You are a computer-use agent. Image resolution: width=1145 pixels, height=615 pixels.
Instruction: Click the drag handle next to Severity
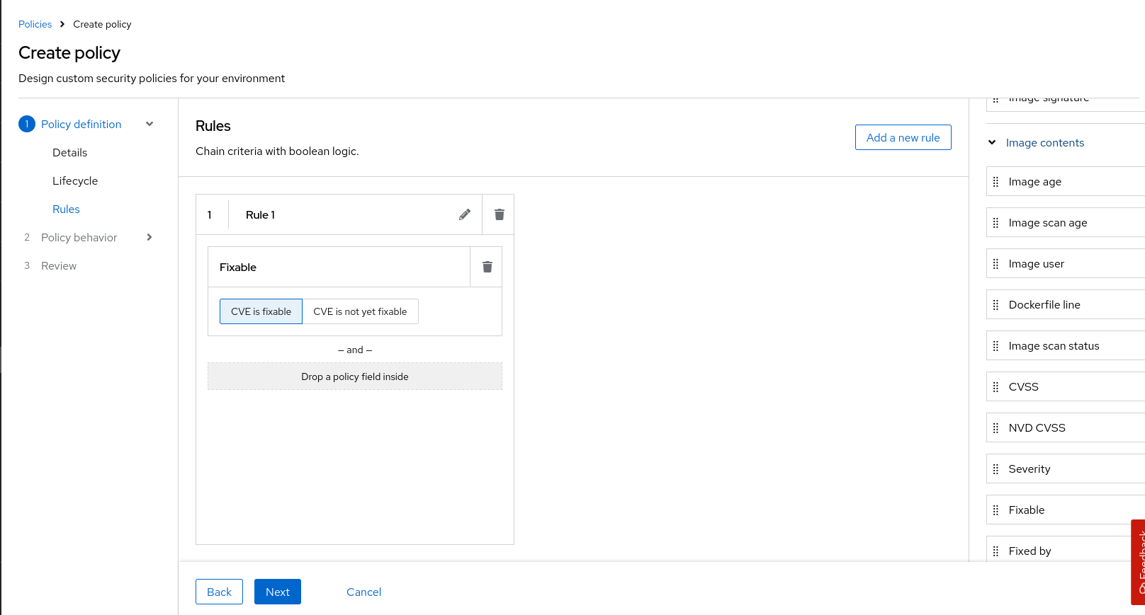click(995, 469)
